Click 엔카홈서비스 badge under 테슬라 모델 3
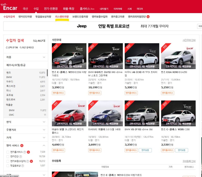Image resolution: width=202 pixels, height=177 pixels. coord(58,150)
